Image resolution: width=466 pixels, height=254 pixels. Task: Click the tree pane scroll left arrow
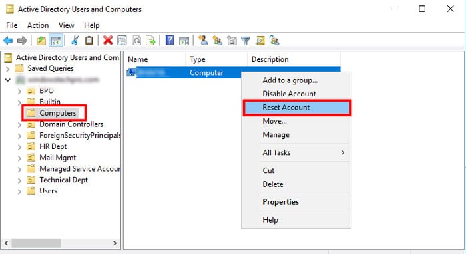coord(6,243)
